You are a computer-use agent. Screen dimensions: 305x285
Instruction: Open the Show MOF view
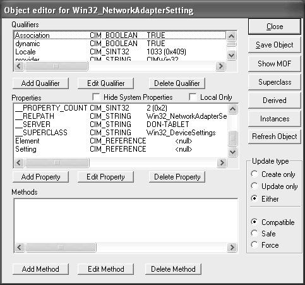coord(275,64)
